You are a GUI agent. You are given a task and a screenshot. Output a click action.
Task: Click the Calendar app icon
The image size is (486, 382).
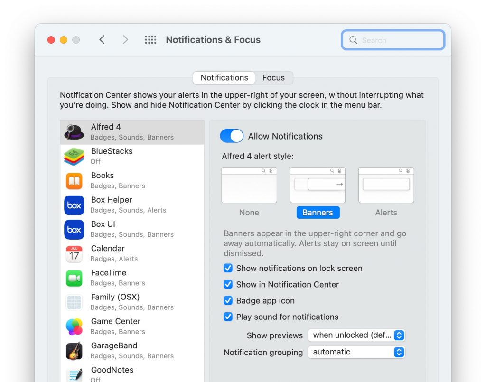point(74,254)
